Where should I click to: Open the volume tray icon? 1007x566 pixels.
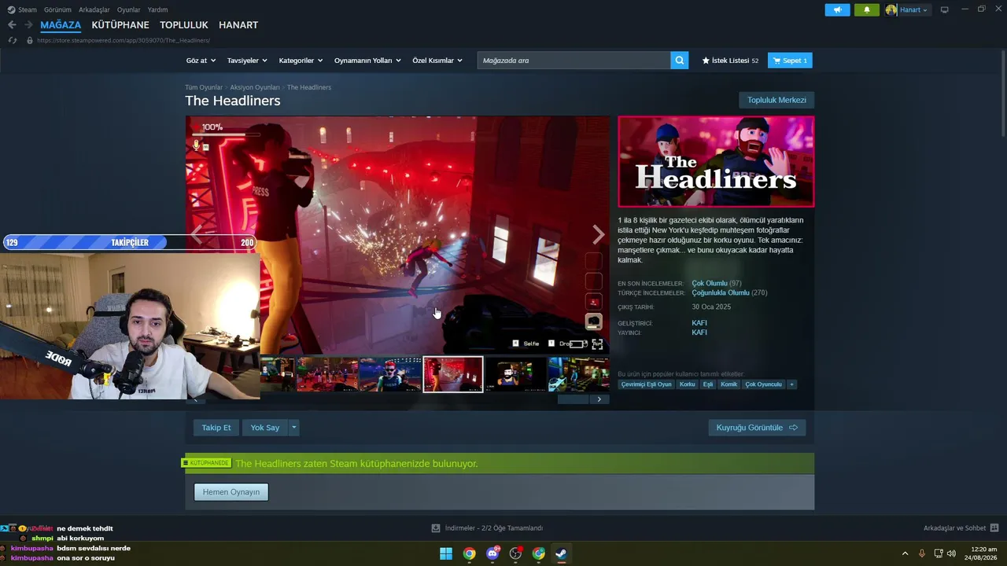coord(952,553)
